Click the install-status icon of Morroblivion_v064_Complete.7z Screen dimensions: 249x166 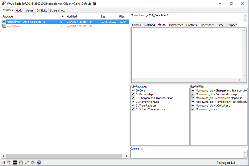pos(4,22)
